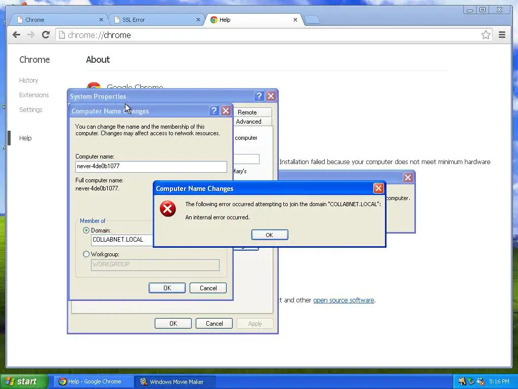Close the SSL Error tab
The height and width of the screenshot is (389, 518).
[198, 20]
